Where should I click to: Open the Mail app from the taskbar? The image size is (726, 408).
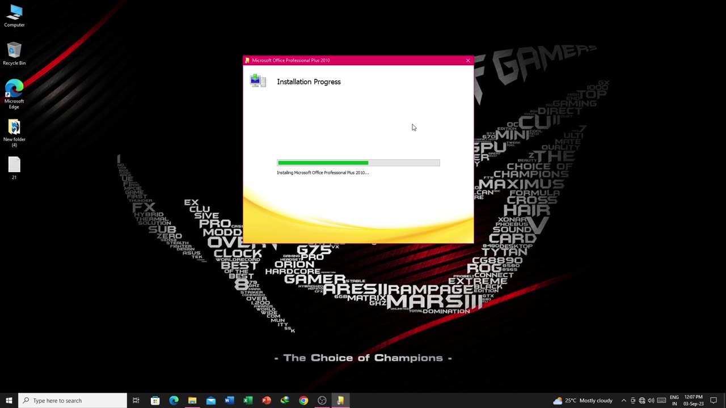[x=211, y=401]
